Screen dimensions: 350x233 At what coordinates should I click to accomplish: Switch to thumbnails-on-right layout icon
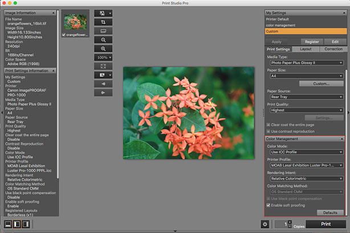(x=26, y=224)
